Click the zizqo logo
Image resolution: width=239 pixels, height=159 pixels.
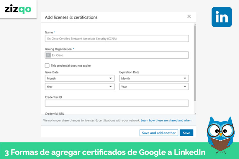[x=18, y=9]
